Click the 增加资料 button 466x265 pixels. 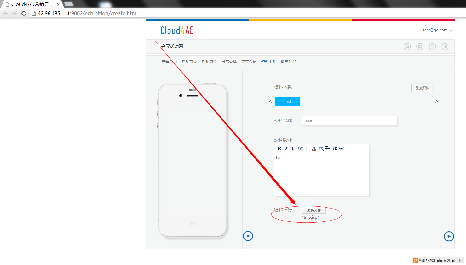pos(422,88)
